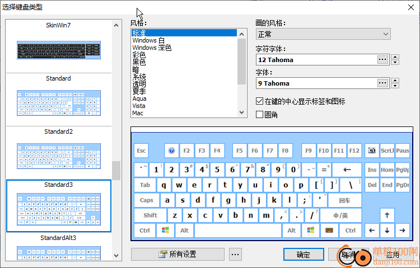
Task: Click the 确定 button
Action: [304, 255]
